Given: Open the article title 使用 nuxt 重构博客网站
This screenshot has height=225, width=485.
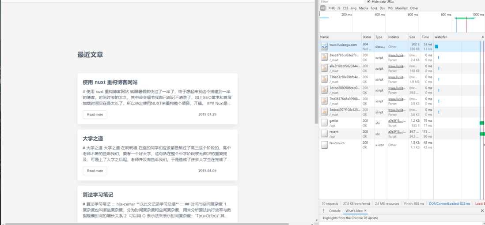Looking at the screenshot, I should pos(110,82).
